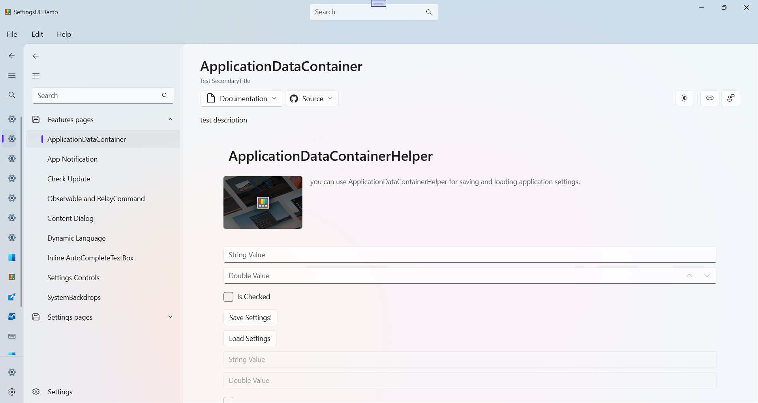Click the magnifier button inside the navigation pane search box
This screenshot has height=403, width=758.
click(x=165, y=95)
